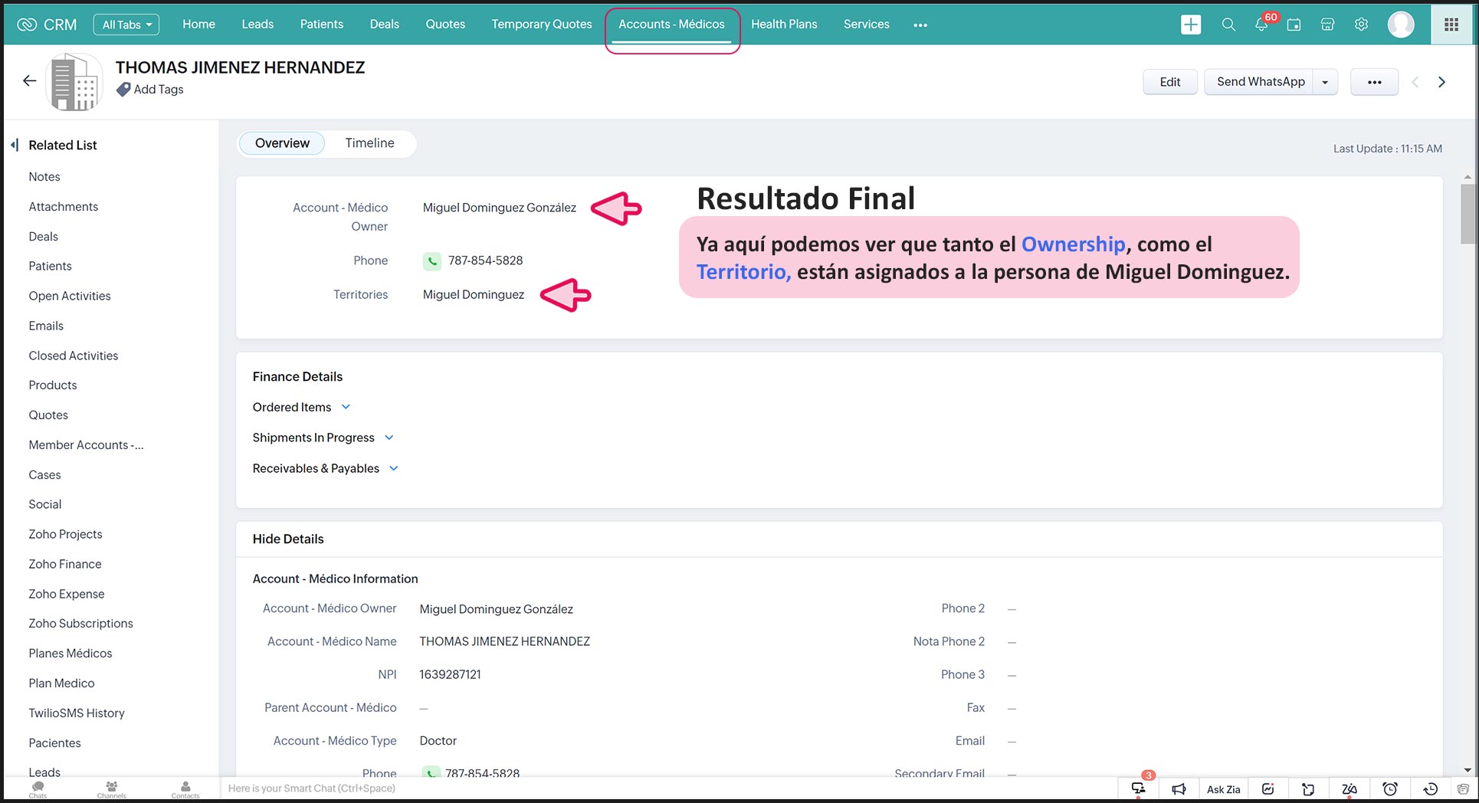Open the setup gear icon

1361,25
